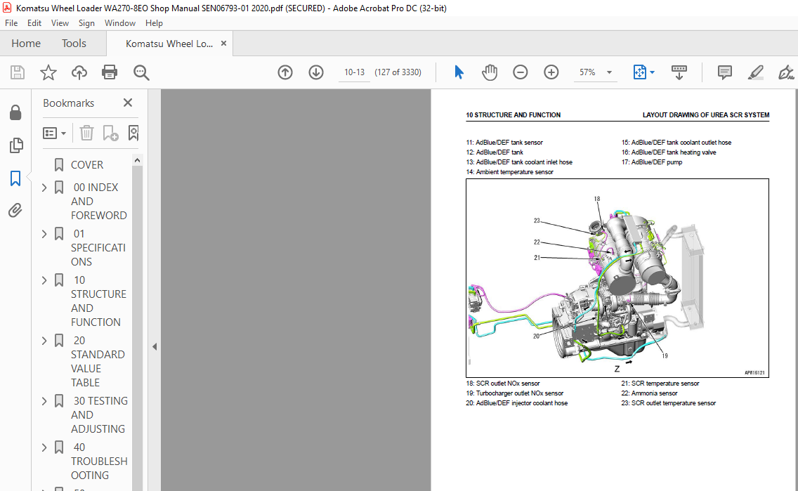Click the '18: SCR outlet NOx sensor' text
Screen dimensions: 798x491
point(503,384)
